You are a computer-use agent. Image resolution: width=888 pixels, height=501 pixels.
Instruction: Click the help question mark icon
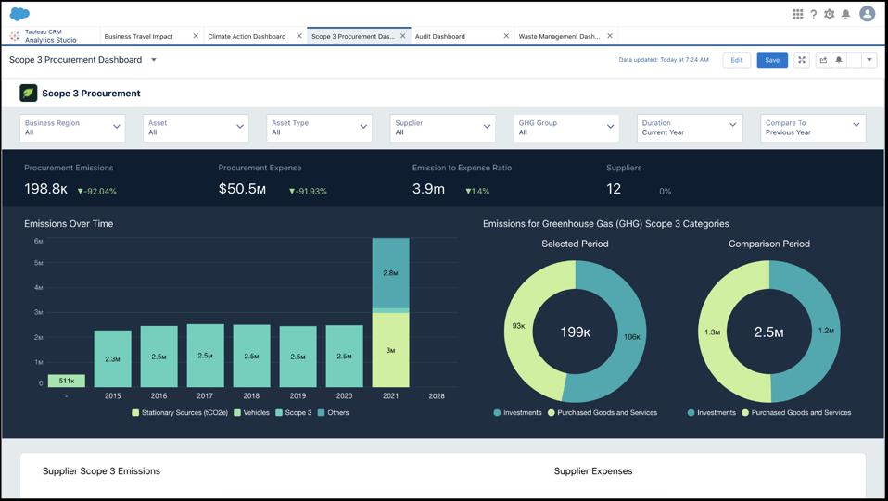(814, 14)
